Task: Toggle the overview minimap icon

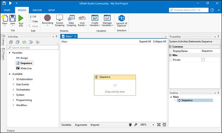Action: [x=164, y=125]
